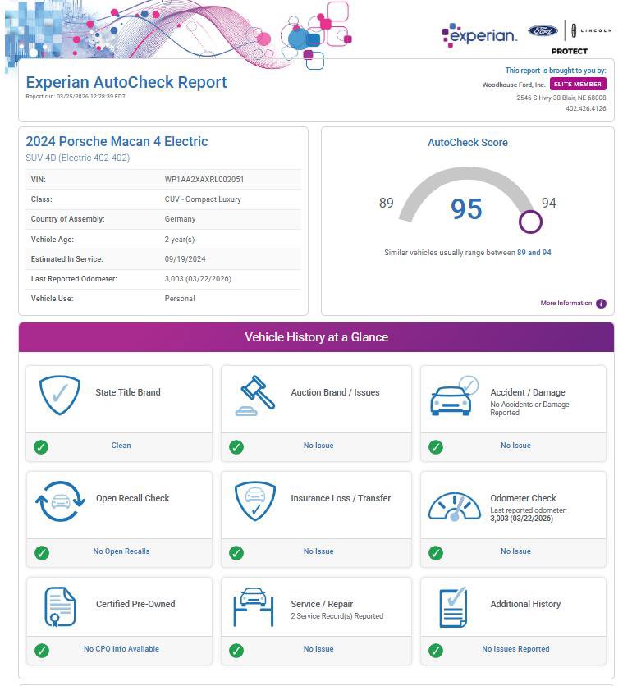Click the Odometer Check gauge icon
This screenshot has height=686, width=632.
pos(455,507)
